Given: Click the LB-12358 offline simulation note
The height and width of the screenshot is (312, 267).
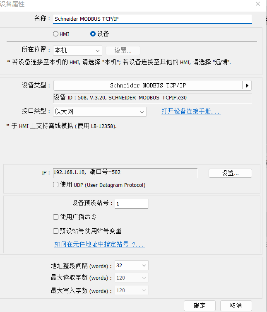Looking at the screenshot, I should pyautogui.click(x=62, y=126).
